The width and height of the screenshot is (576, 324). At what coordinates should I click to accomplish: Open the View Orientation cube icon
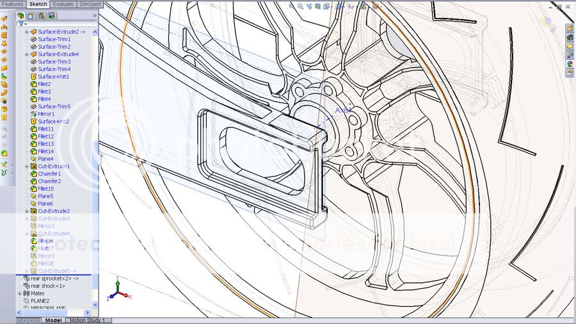click(326, 6)
